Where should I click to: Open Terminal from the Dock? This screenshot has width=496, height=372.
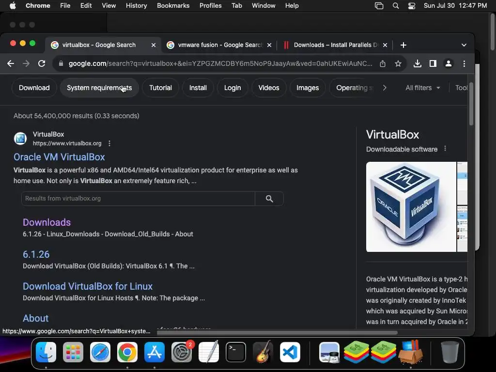pyautogui.click(x=236, y=352)
